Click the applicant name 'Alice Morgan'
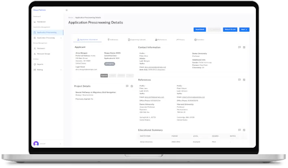Viewport: 288px width, 168px height. (81, 53)
